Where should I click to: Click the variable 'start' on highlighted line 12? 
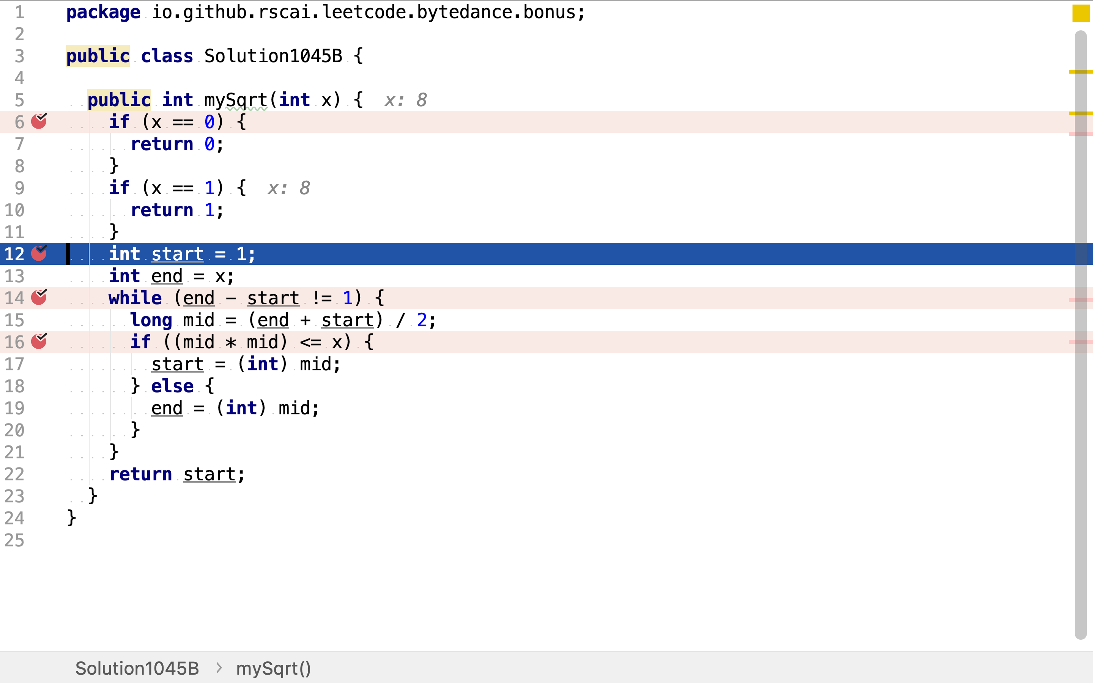tap(178, 254)
